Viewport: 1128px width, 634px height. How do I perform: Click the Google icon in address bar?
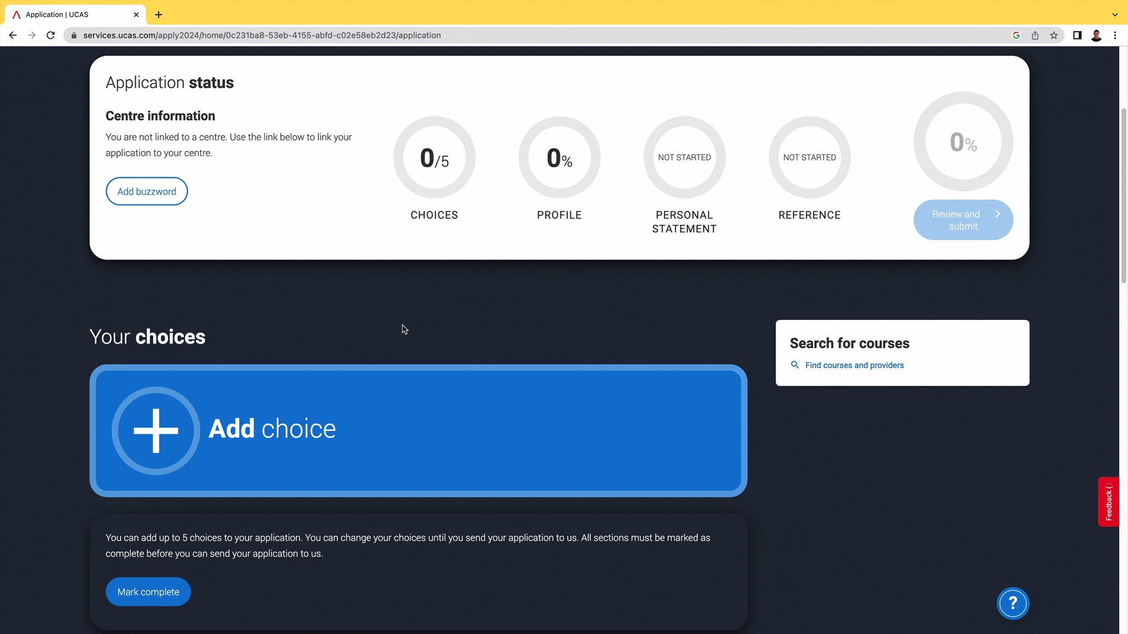click(x=1016, y=35)
